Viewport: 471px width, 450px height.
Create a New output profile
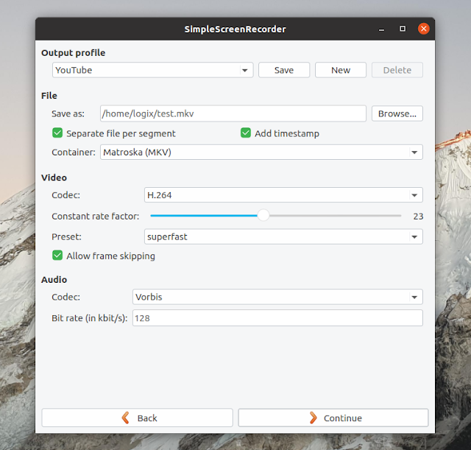click(x=341, y=70)
